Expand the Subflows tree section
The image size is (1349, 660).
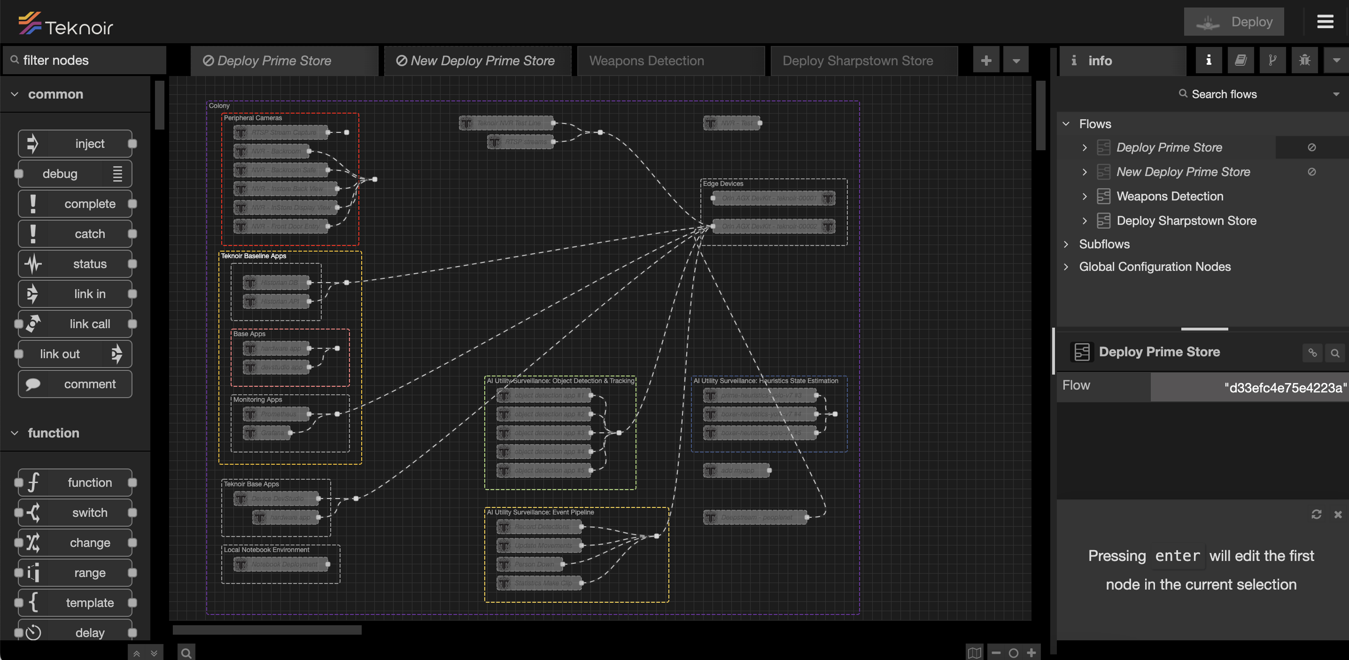tap(1066, 244)
